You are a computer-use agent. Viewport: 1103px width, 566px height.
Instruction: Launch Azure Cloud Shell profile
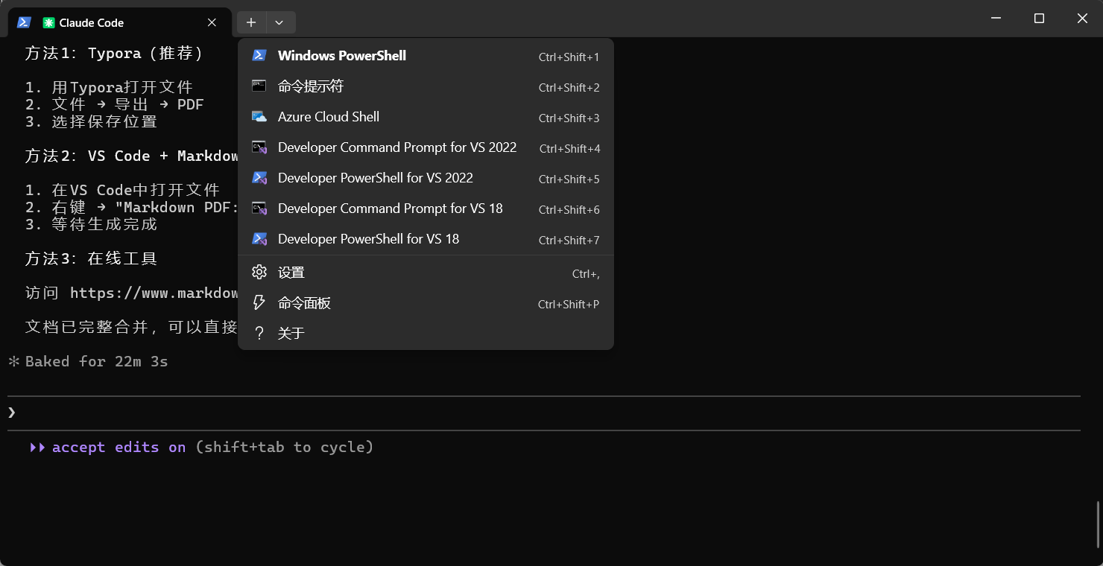[x=426, y=117]
